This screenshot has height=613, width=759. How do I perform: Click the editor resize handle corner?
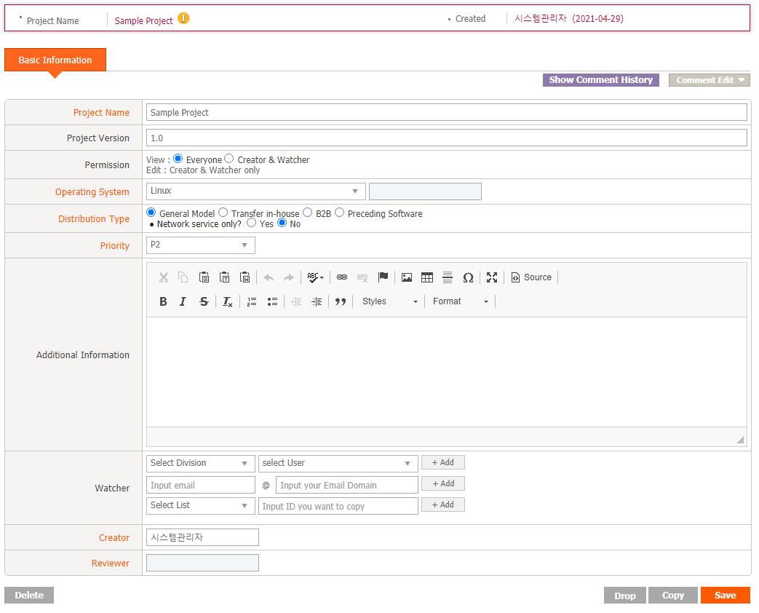tap(740, 440)
